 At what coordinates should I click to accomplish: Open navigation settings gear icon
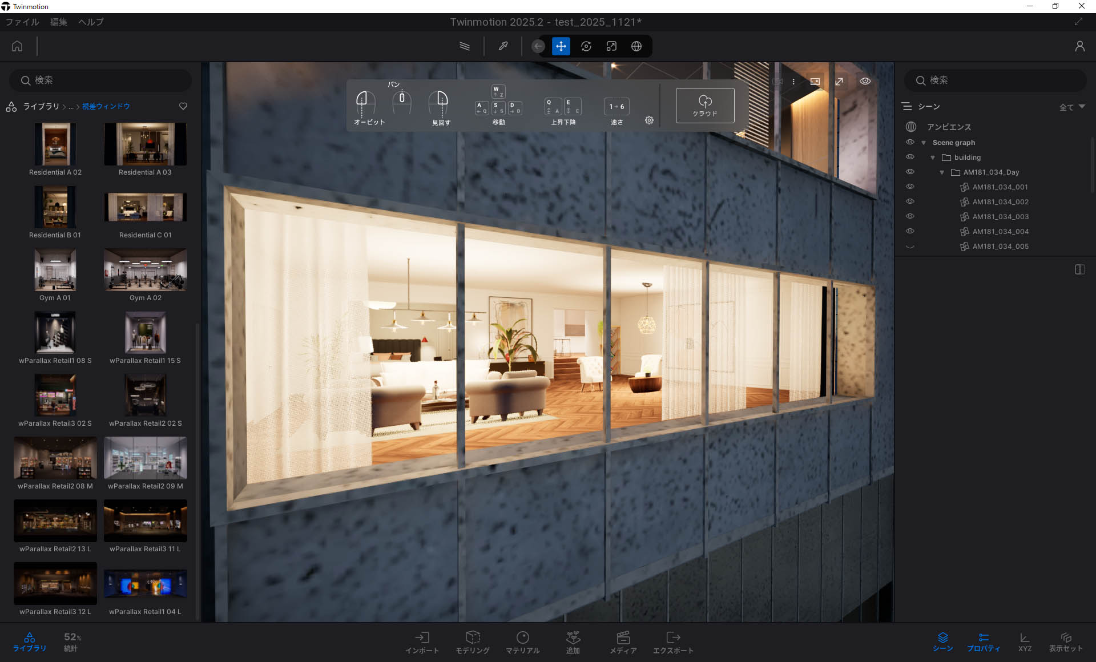649,120
